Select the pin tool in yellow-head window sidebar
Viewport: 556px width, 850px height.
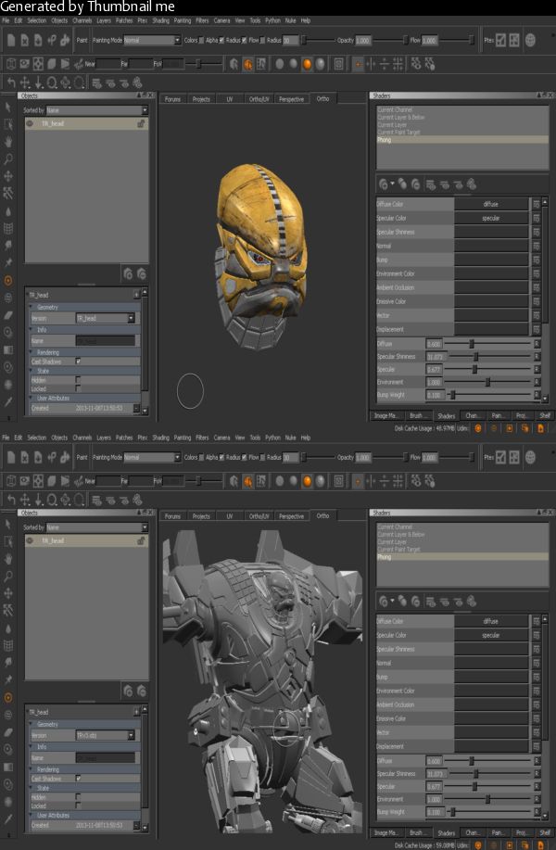click(8, 263)
